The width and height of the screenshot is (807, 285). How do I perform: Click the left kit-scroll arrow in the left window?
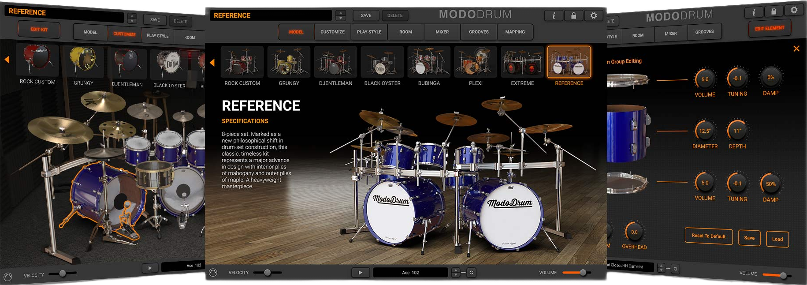pos(7,59)
